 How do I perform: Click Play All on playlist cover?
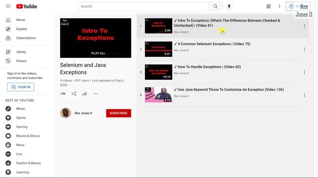click(98, 53)
